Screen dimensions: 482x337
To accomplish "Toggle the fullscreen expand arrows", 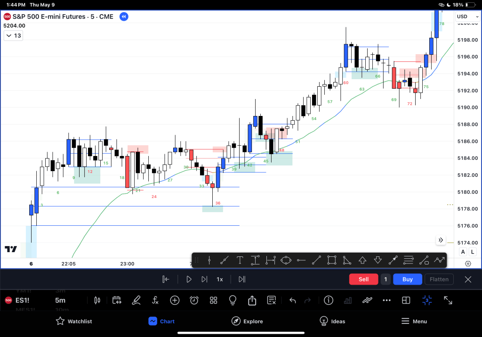I will 448,300.
